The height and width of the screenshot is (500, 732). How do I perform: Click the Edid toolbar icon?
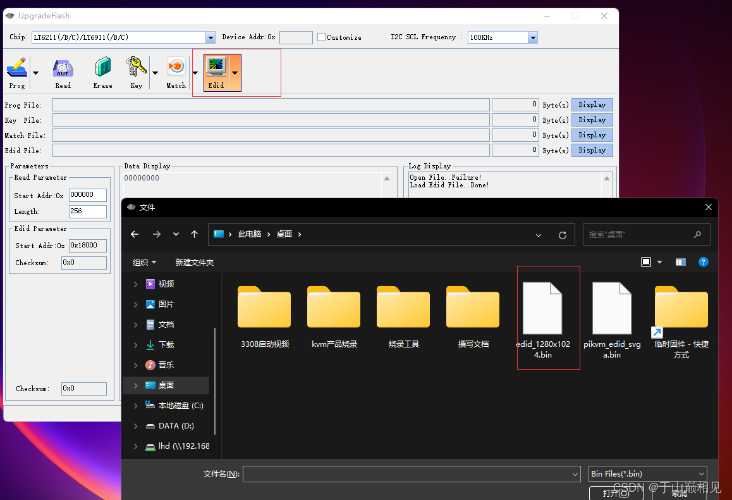[216, 72]
